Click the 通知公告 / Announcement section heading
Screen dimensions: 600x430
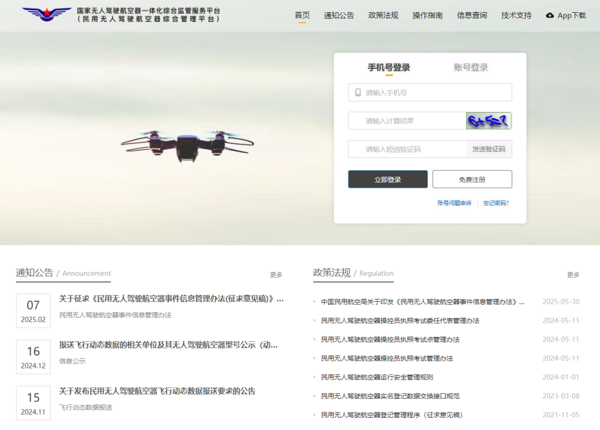tap(63, 273)
